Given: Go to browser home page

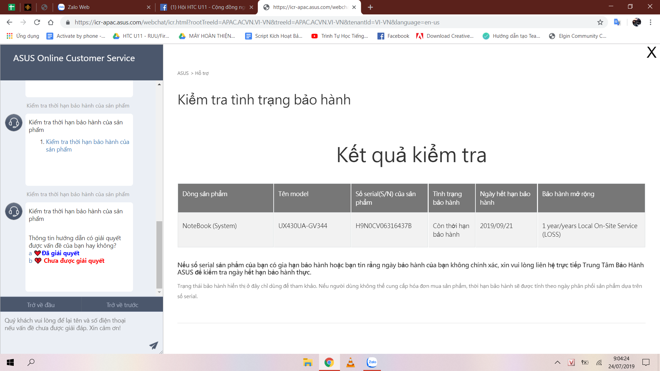Looking at the screenshot, I should point(51,22).
